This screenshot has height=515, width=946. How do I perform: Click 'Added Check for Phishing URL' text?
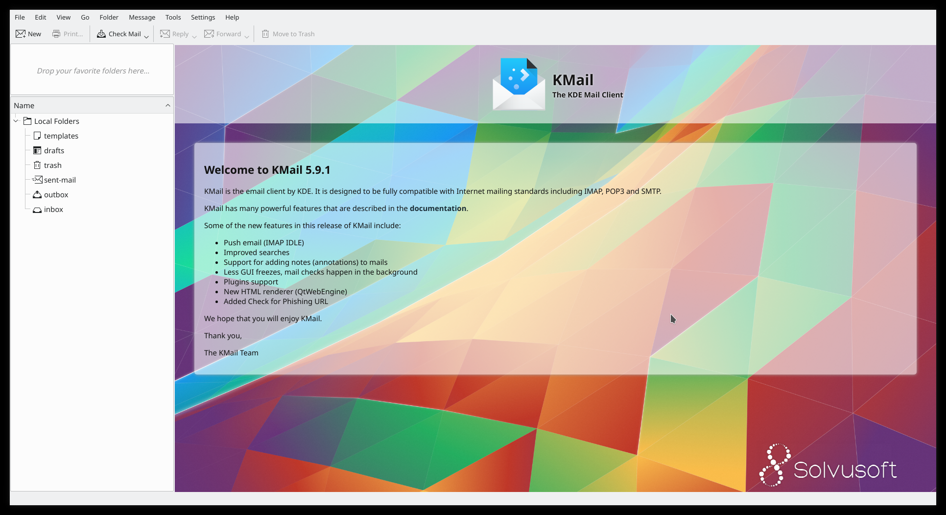(x=276, y=301)
